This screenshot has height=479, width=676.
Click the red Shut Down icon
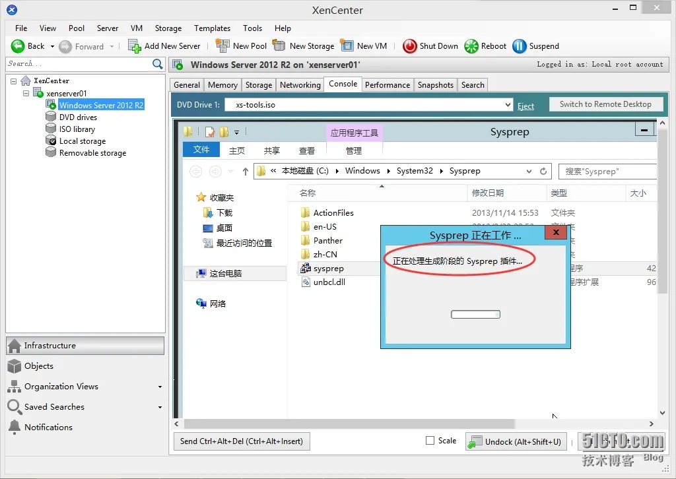(409, 46)
